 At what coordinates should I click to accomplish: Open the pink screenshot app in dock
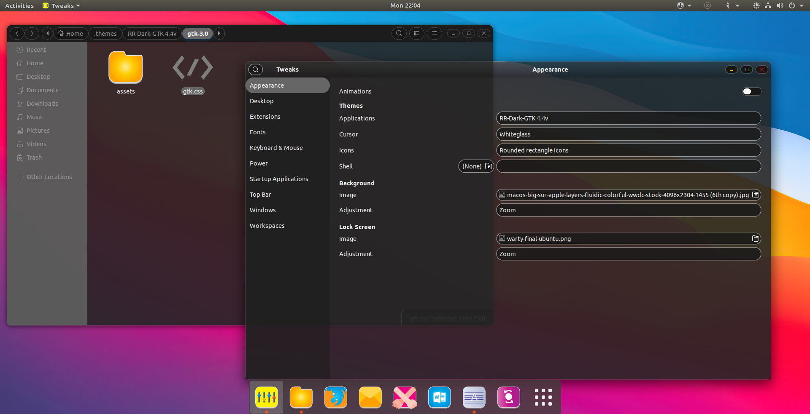tap(509, 397)
